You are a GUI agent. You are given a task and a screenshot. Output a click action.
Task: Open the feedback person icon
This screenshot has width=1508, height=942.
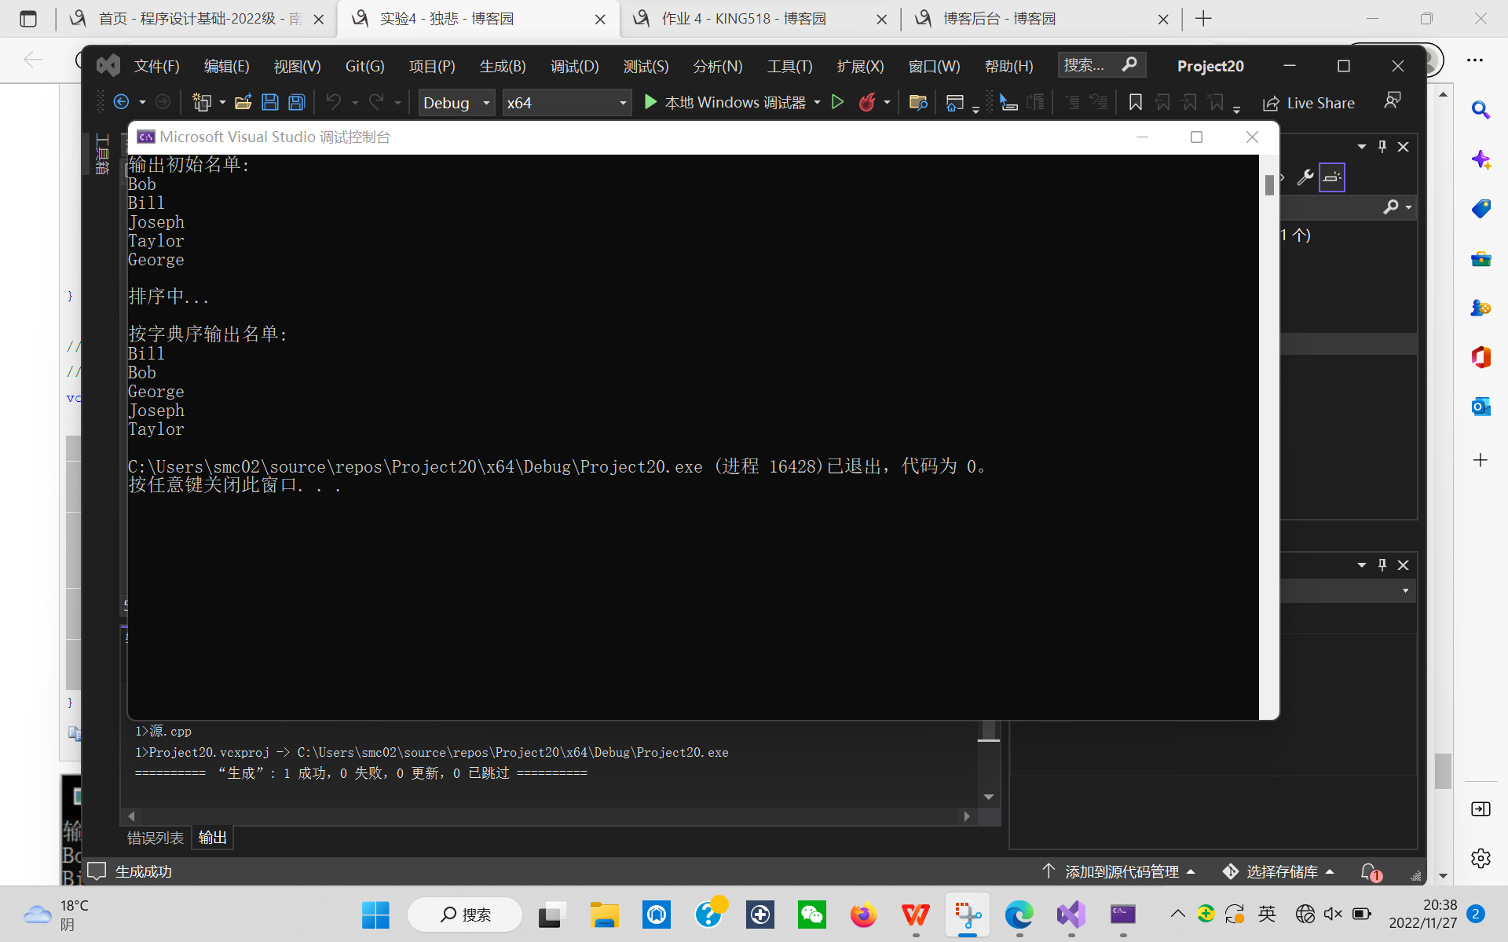[x=1393, y=100]
